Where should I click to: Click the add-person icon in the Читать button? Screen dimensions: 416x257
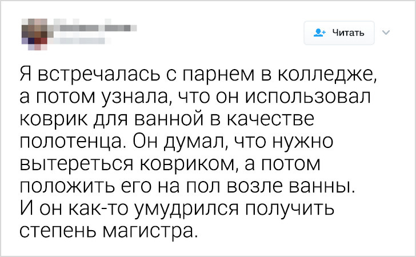[319, 33]
